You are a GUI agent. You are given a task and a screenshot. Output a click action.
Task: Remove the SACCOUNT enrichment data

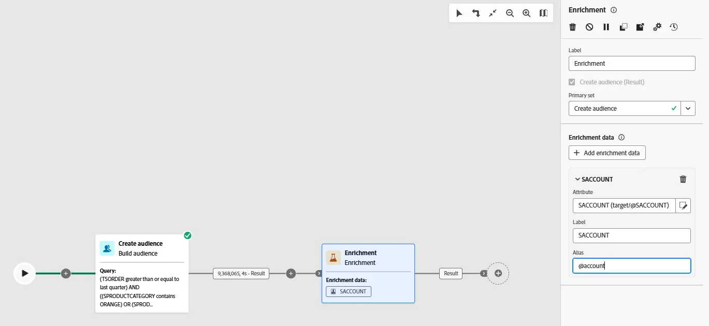coord(683,179)
